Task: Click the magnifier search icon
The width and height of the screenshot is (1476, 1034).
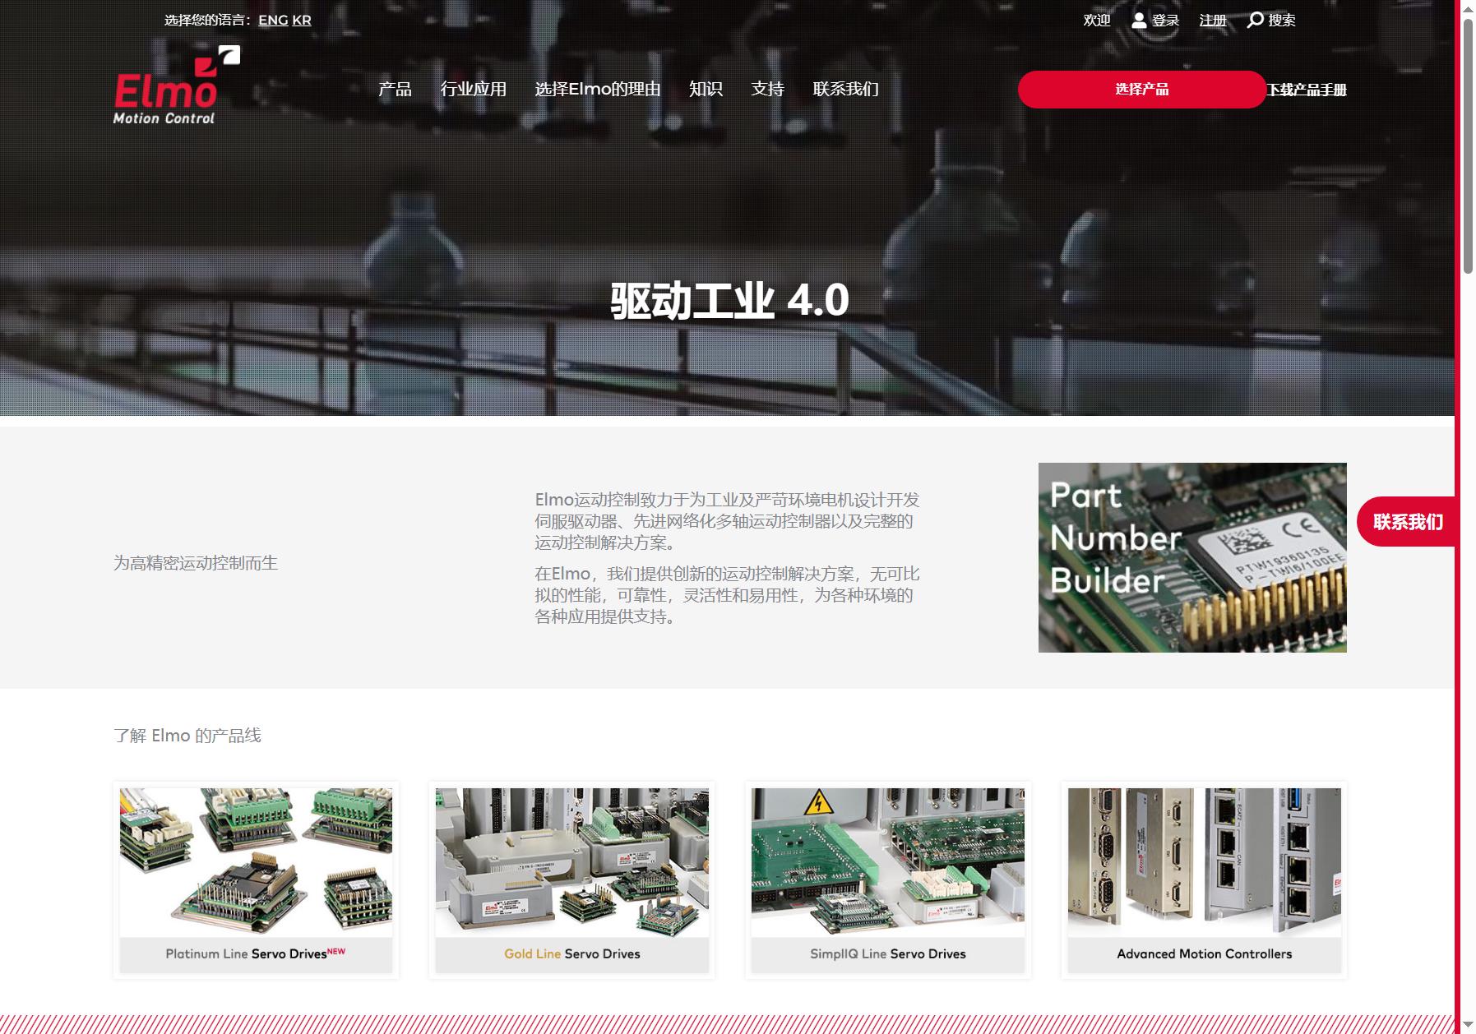Action: point(1255,20)
